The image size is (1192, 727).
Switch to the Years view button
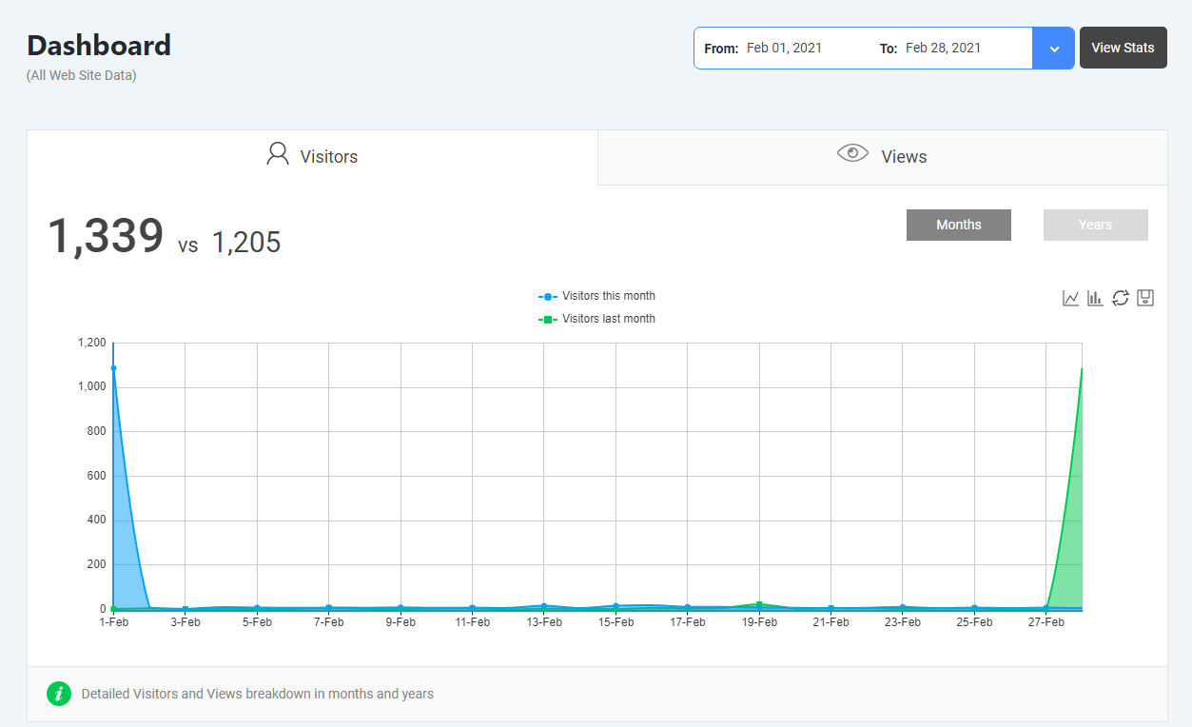(x=1095, y=225)
